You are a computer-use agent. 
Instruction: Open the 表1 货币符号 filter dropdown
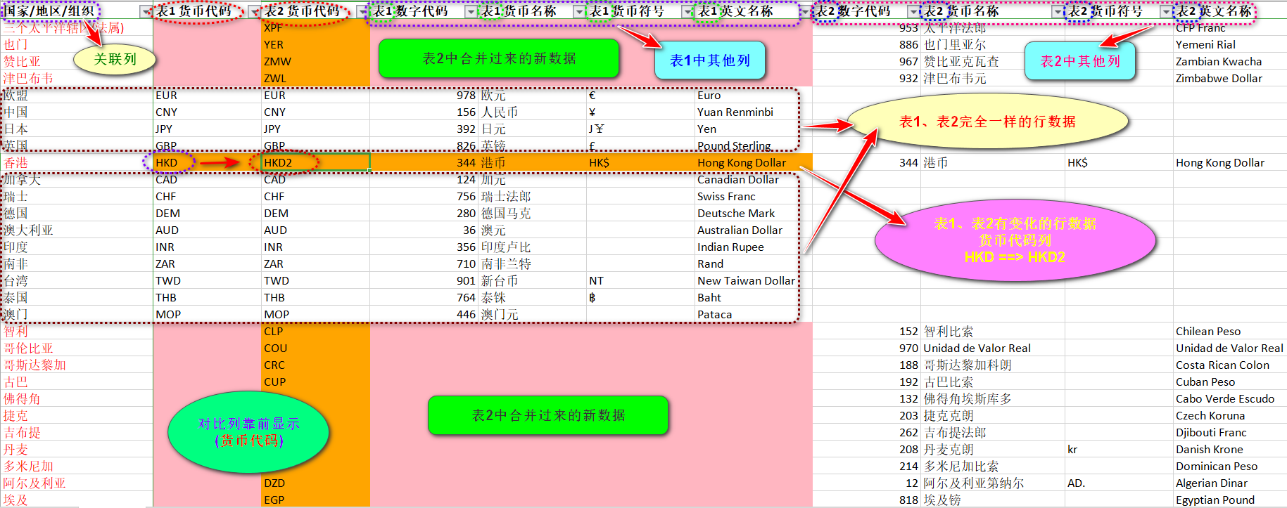[x=687, y=12]
